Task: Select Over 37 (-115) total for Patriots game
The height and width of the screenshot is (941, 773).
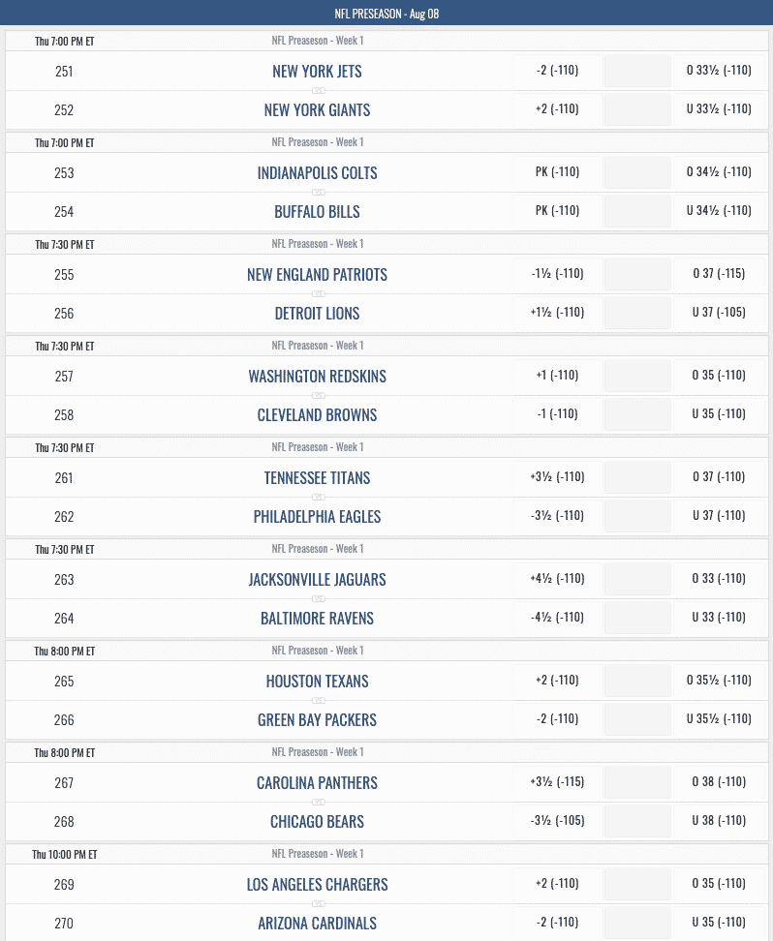Action: click(x=719, y=274)
